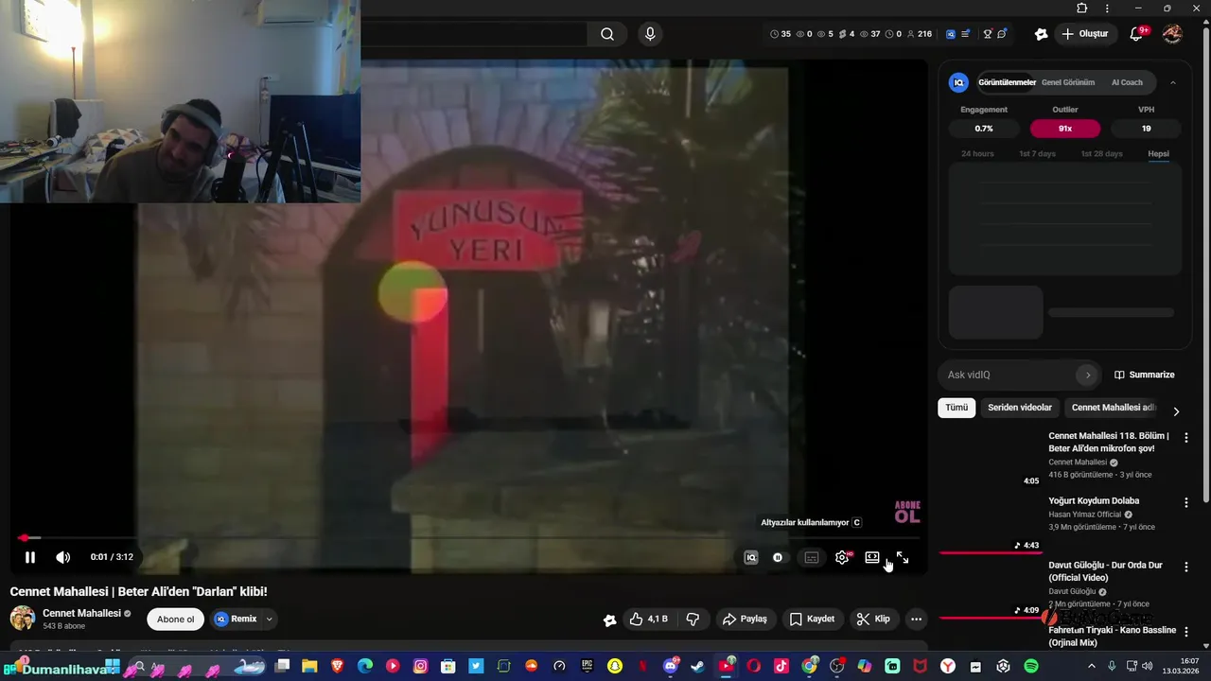Open the notifications bell
Screen dimensions: 1211x681
[x=1136, y=34]
